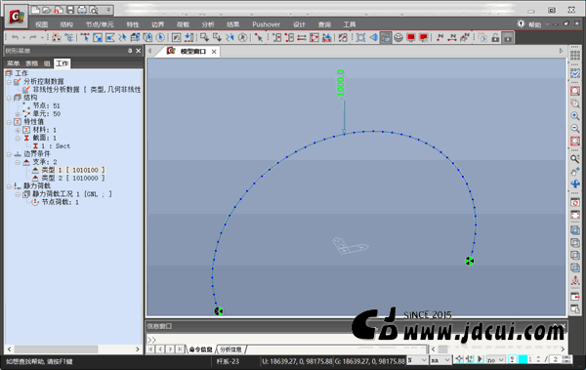The width and height of the screenshot is (586, 370).
Task: Click the tree panel horizontal scrollbar
Action: coord(73,349)
